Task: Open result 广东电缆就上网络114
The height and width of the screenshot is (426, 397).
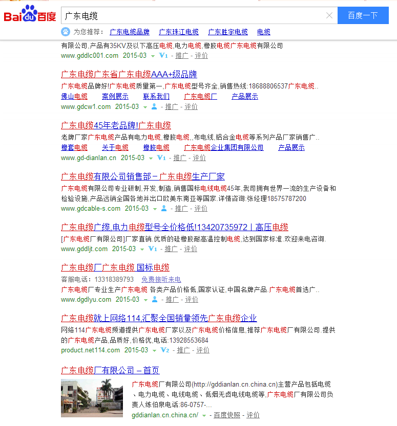Action: click(x=159, y=318)
